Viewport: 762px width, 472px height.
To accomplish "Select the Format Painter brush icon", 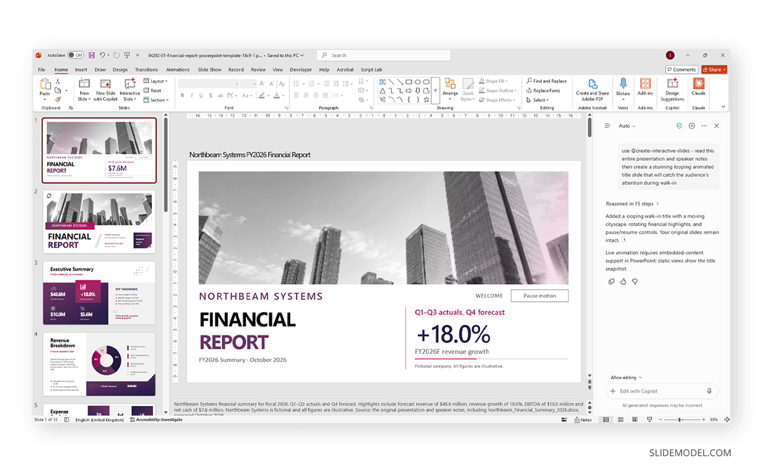I will tap(57, 99).
